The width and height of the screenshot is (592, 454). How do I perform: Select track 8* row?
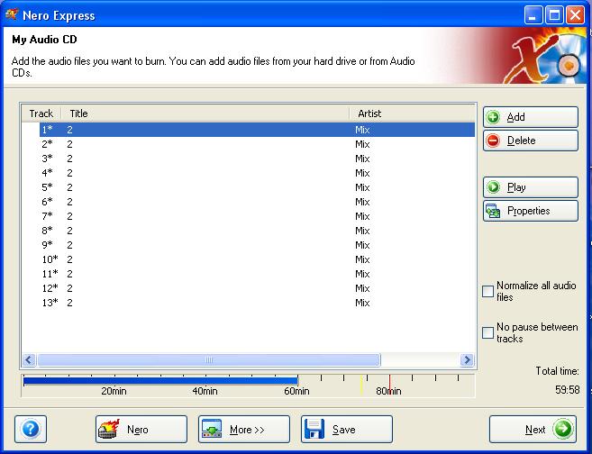click(x=257, y=231)
